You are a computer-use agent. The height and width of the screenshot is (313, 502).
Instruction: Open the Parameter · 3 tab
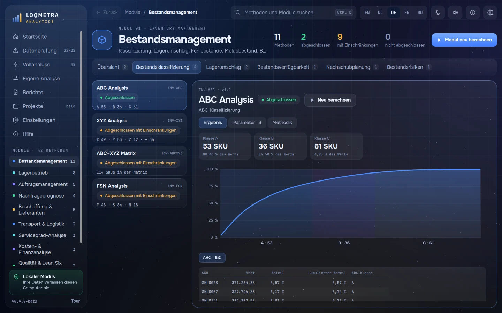247,123
